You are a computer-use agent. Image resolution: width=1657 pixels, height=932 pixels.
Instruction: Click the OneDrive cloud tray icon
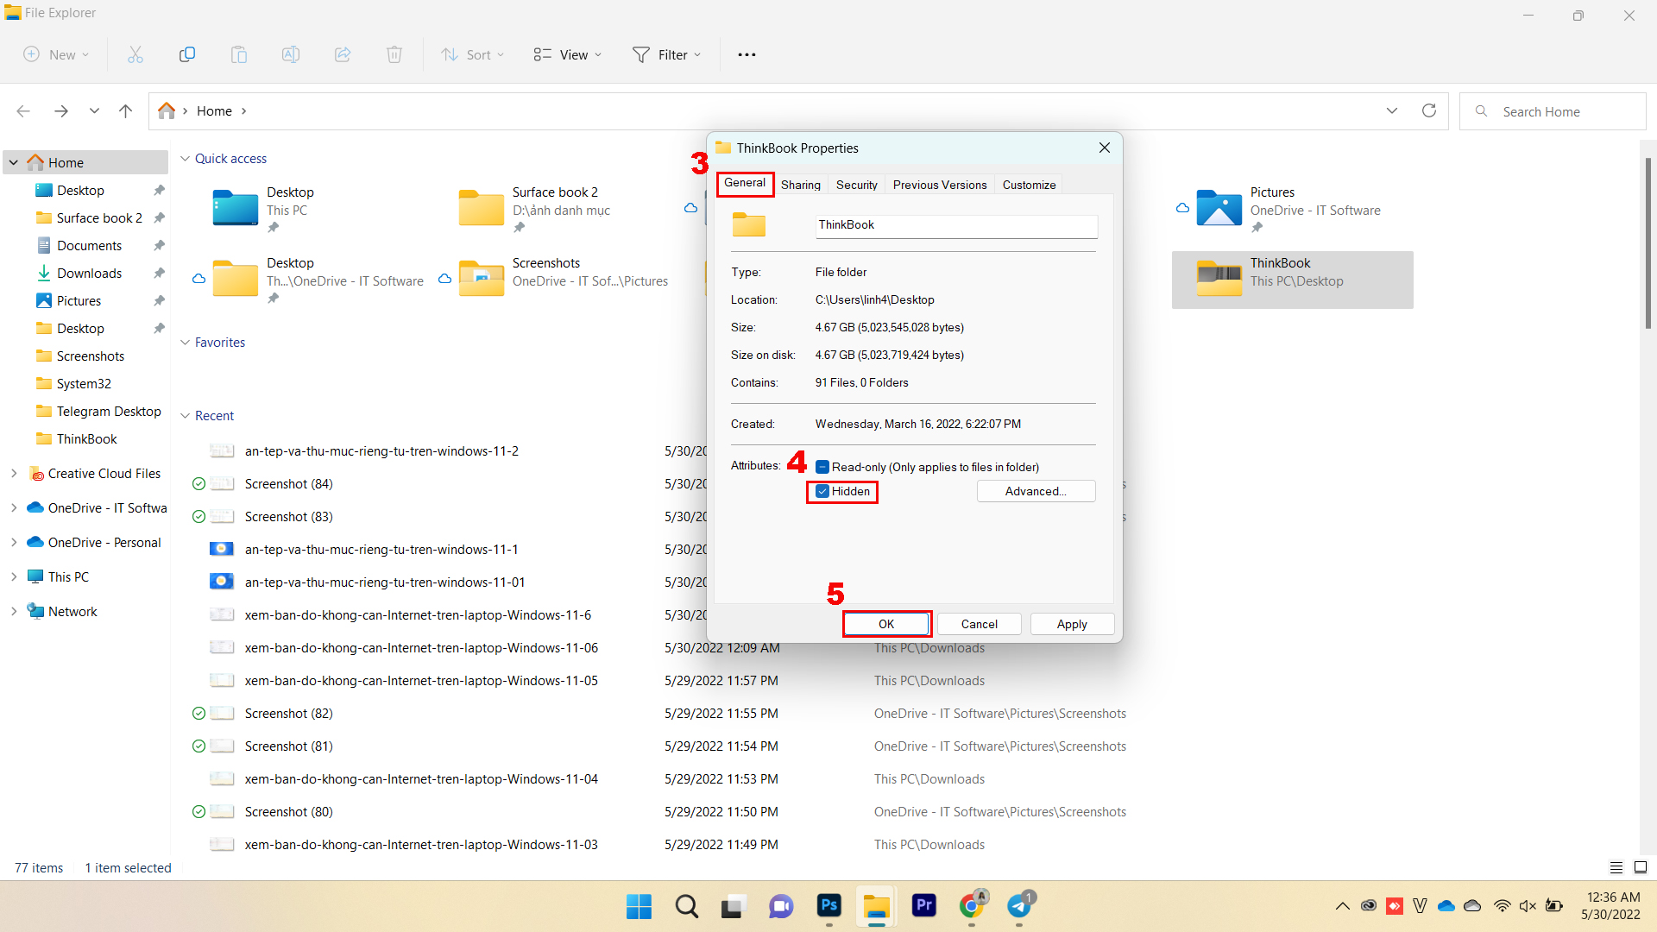[1446, 906]
